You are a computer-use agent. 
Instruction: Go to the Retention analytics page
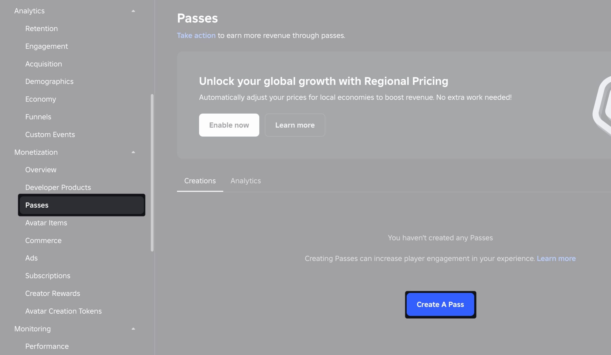pyautogui.click(x=41, y=28)
